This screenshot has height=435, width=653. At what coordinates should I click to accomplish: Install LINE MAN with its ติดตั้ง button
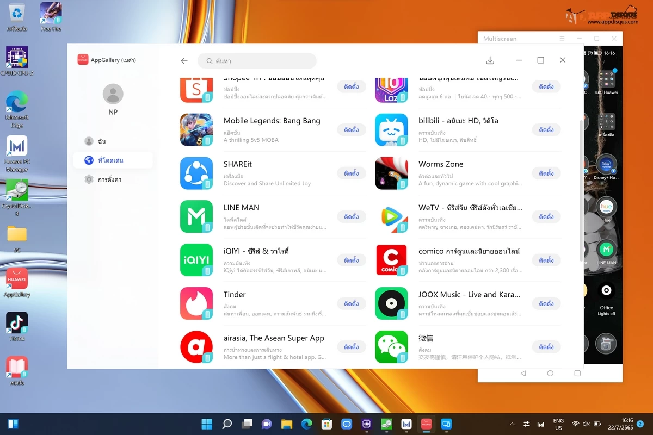tap(351, 216)
